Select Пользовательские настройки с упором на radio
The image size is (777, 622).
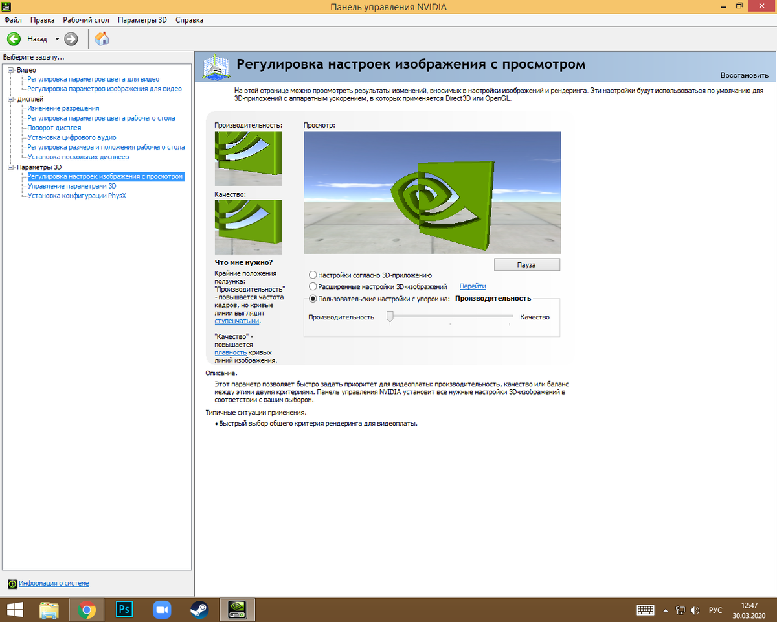point(313,299)
